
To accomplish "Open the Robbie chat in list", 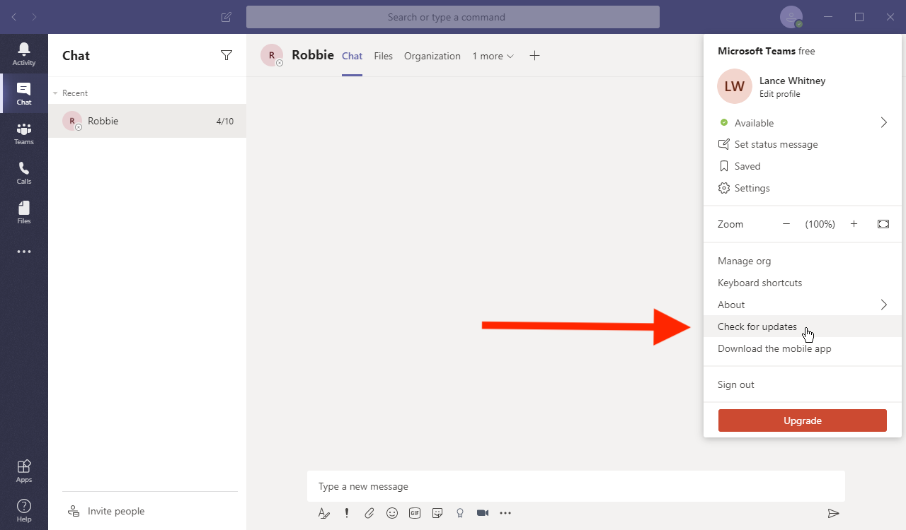I will tap(147, 121).
